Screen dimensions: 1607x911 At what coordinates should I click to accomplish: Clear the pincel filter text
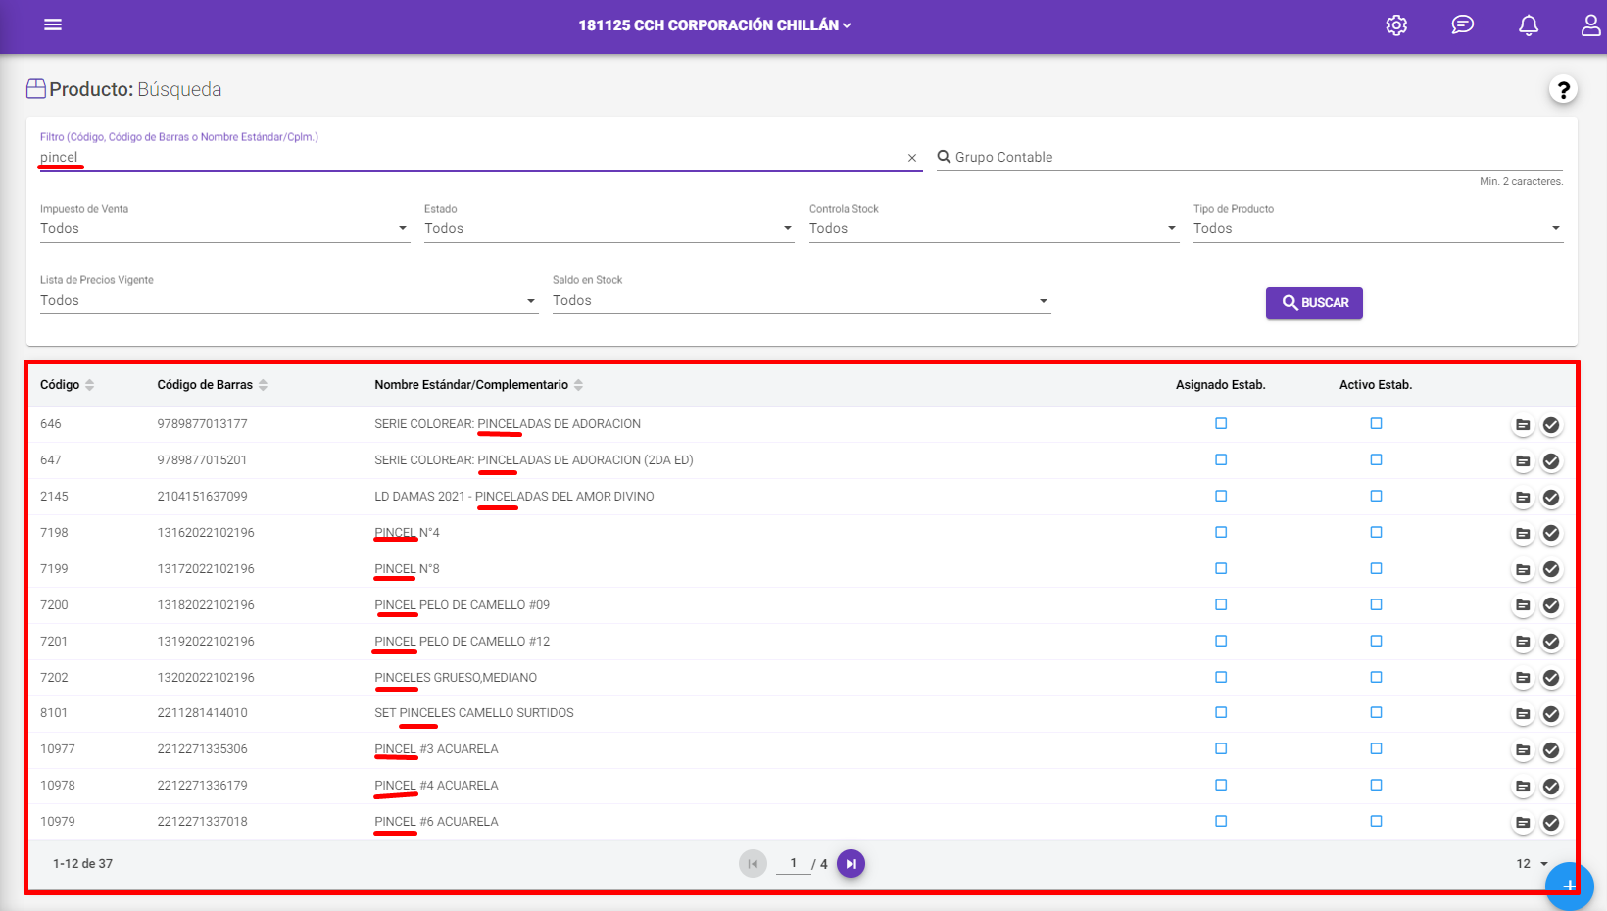coord(912,158)
